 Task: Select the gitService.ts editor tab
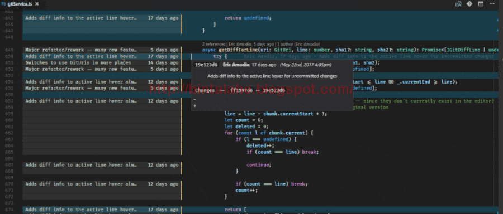click(20, 4)
